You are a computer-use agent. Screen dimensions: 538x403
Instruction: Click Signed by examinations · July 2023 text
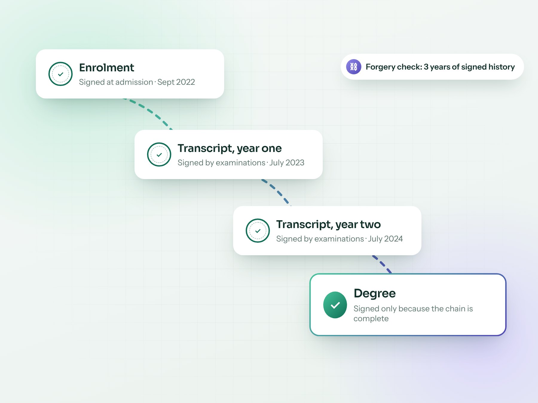[241, 163]
